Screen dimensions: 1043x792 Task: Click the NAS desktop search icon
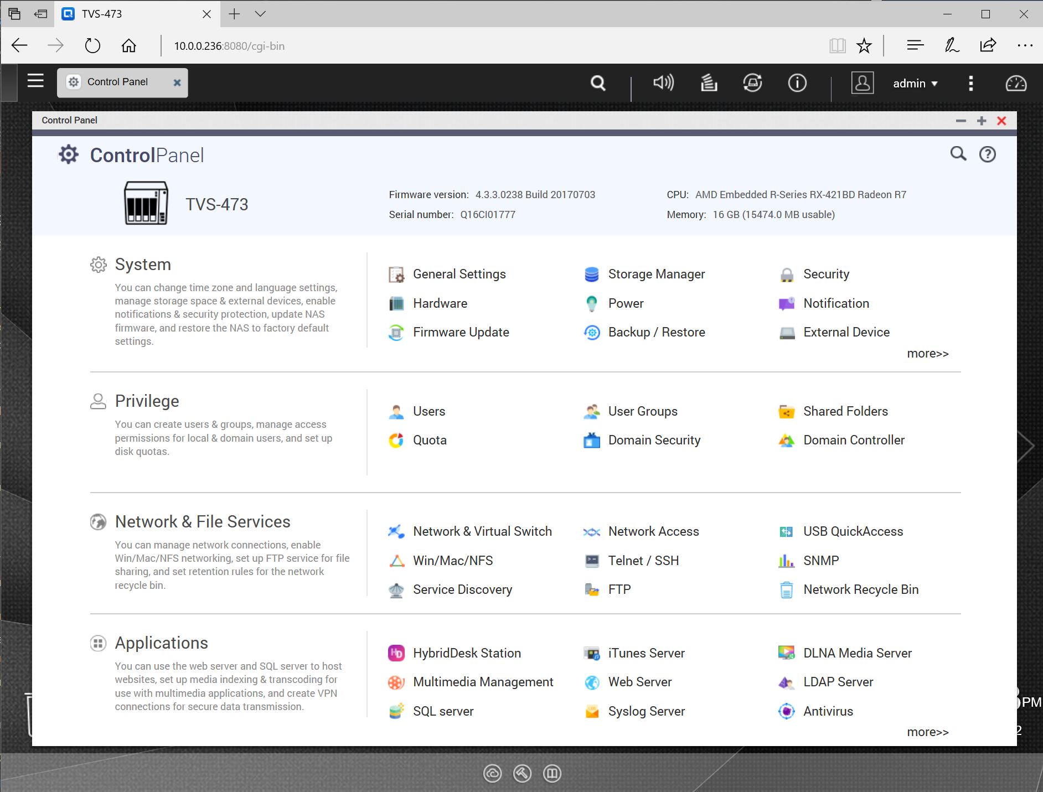tap(598, 83)
